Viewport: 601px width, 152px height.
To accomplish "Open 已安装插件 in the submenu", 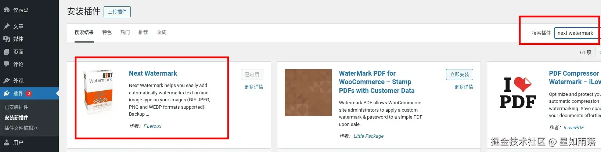I will [x=16, y=107].
